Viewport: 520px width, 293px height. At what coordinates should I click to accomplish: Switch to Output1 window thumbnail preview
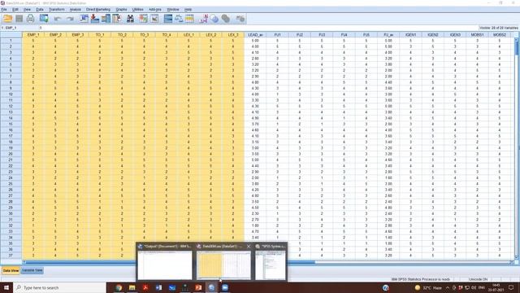(x=165, y=262)
